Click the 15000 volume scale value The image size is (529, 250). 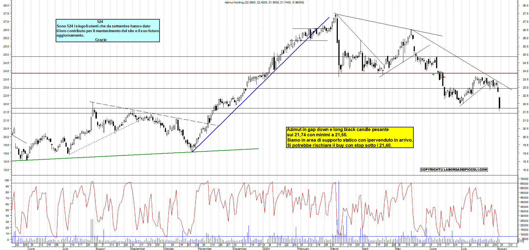click(524, 230)
